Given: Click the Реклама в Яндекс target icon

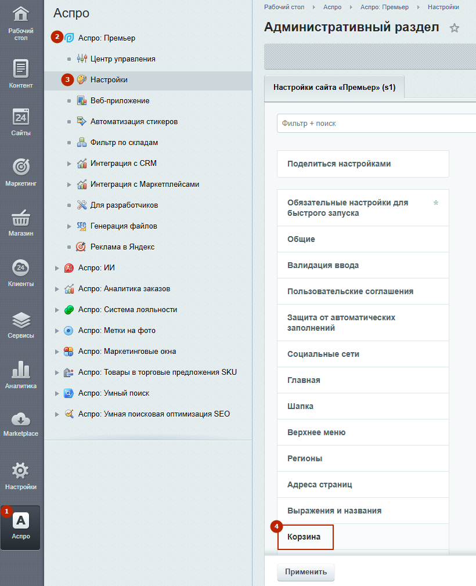Looking at the screenshot, I should [x=81, y=247].
